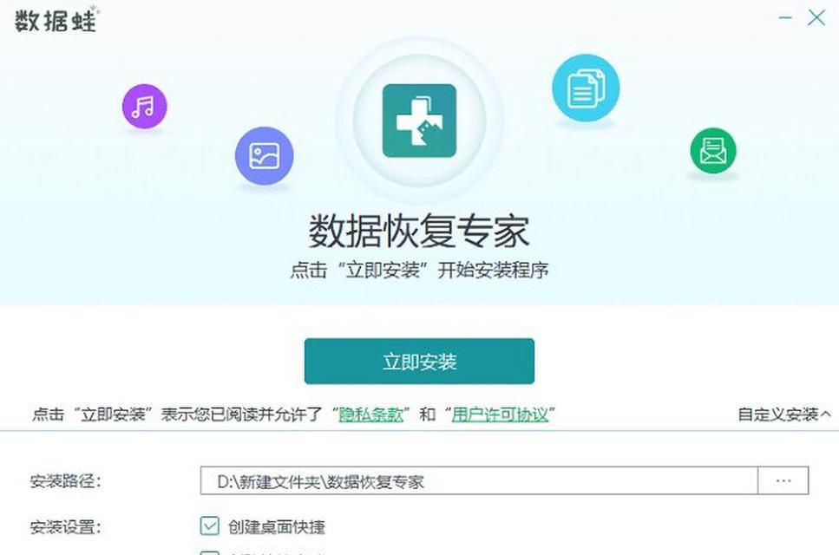Click the green email envelope icon
Image resolution: width=839 pixels, height=555 pixels.
pos(713,151)
